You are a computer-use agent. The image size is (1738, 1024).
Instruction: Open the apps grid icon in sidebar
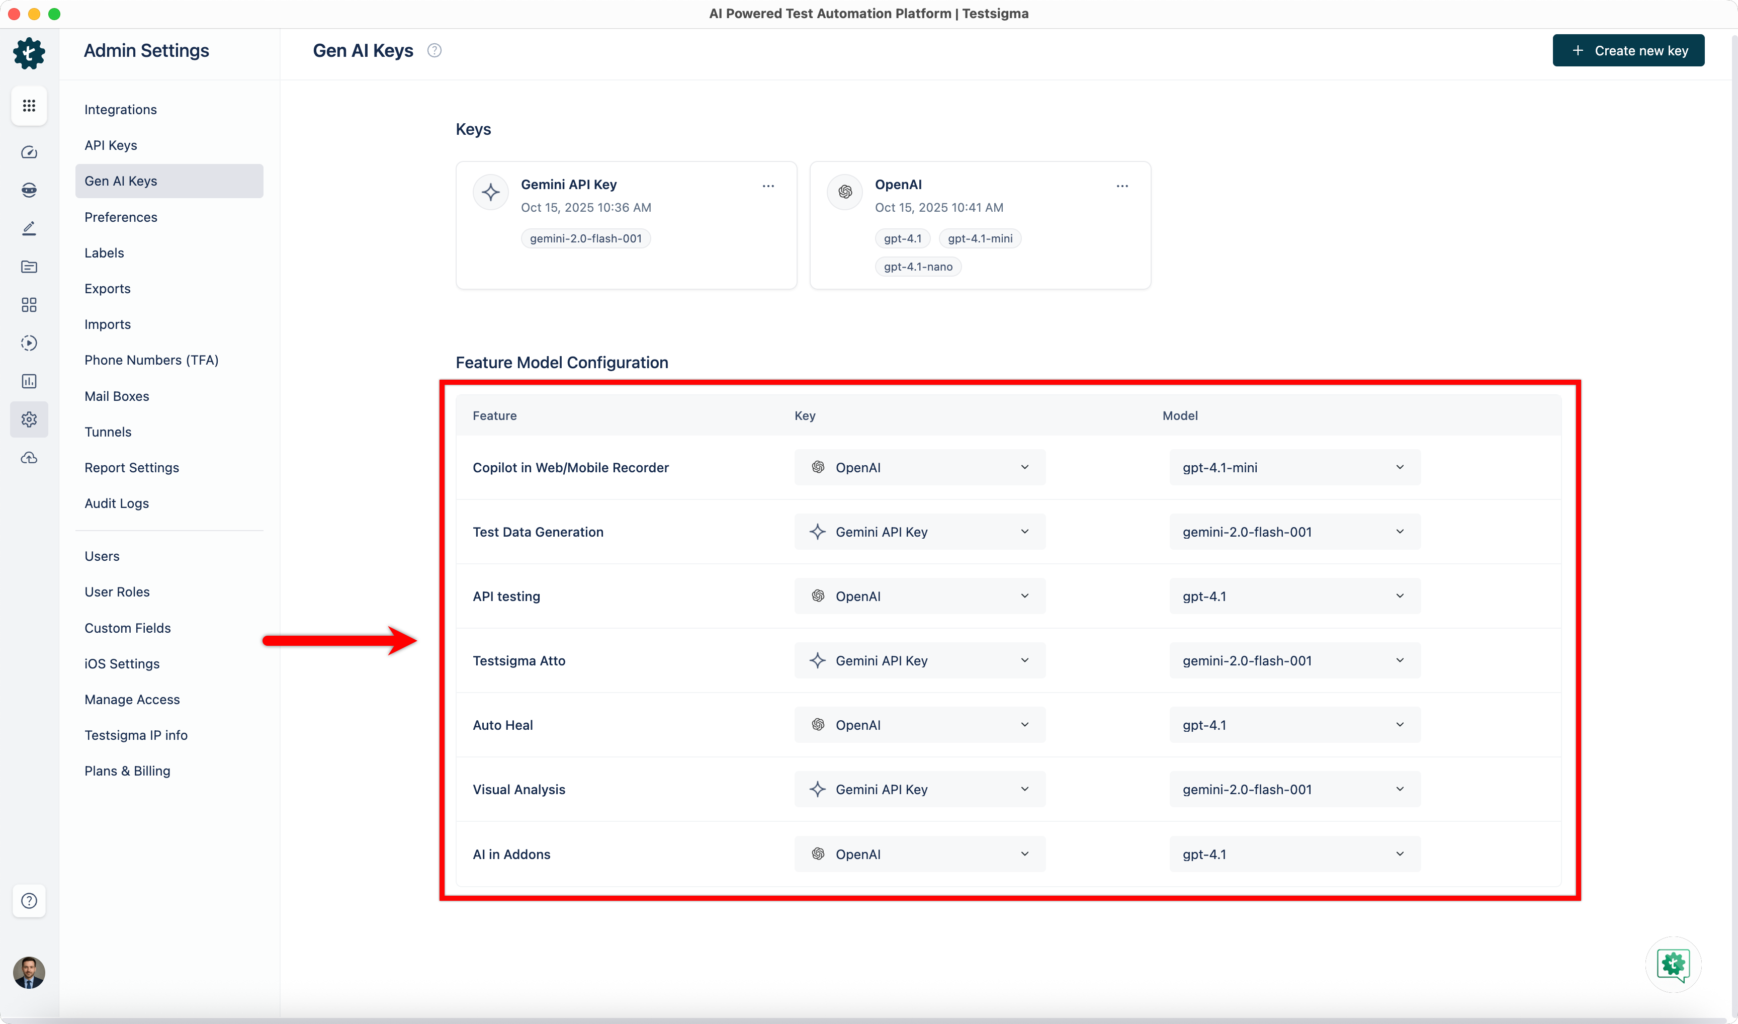point(29,106)
